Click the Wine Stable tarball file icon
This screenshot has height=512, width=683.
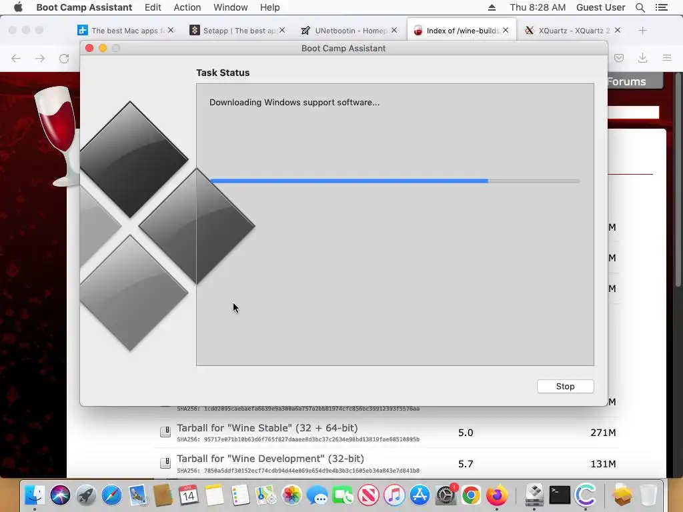(x=165, y=432)
